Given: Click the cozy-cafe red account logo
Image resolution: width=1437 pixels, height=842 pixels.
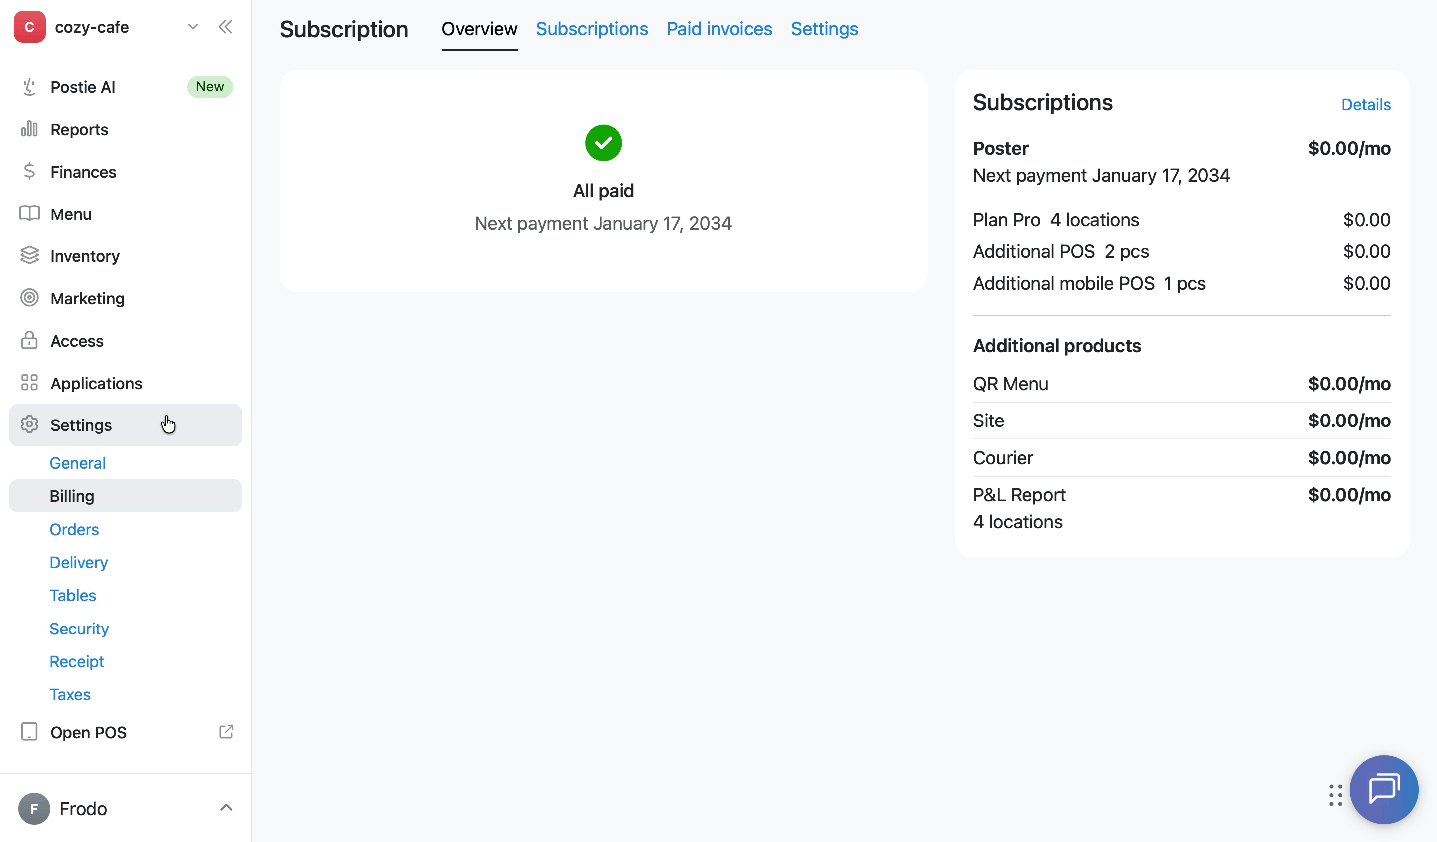Looking at the screenshot, I should tap(29, 27).
